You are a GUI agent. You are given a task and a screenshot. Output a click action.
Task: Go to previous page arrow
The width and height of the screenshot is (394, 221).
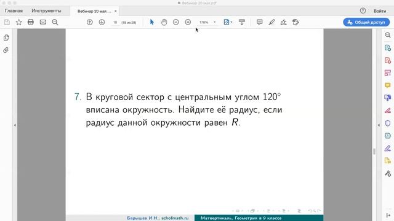(x=90, y=22)
